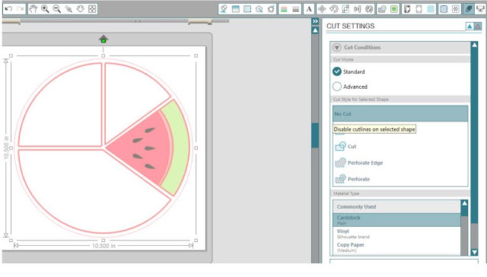
Task: Choose the Cut style option
Action: (400, 146)
